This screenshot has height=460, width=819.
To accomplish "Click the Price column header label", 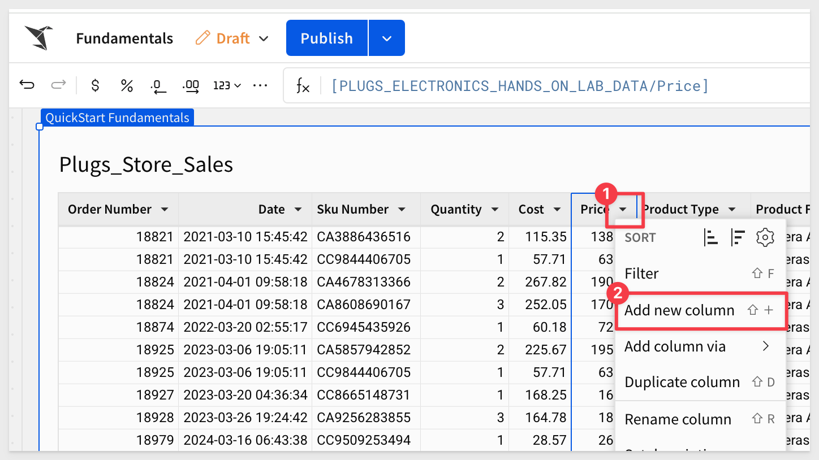I will coord(594,210).
